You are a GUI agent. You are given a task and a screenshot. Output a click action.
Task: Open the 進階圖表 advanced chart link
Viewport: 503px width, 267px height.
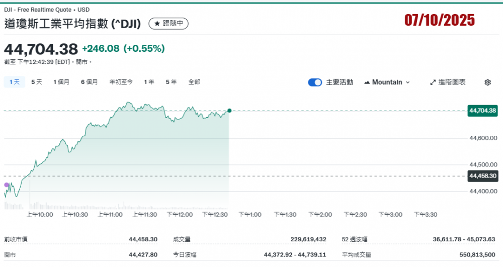[x=451, y=82]
